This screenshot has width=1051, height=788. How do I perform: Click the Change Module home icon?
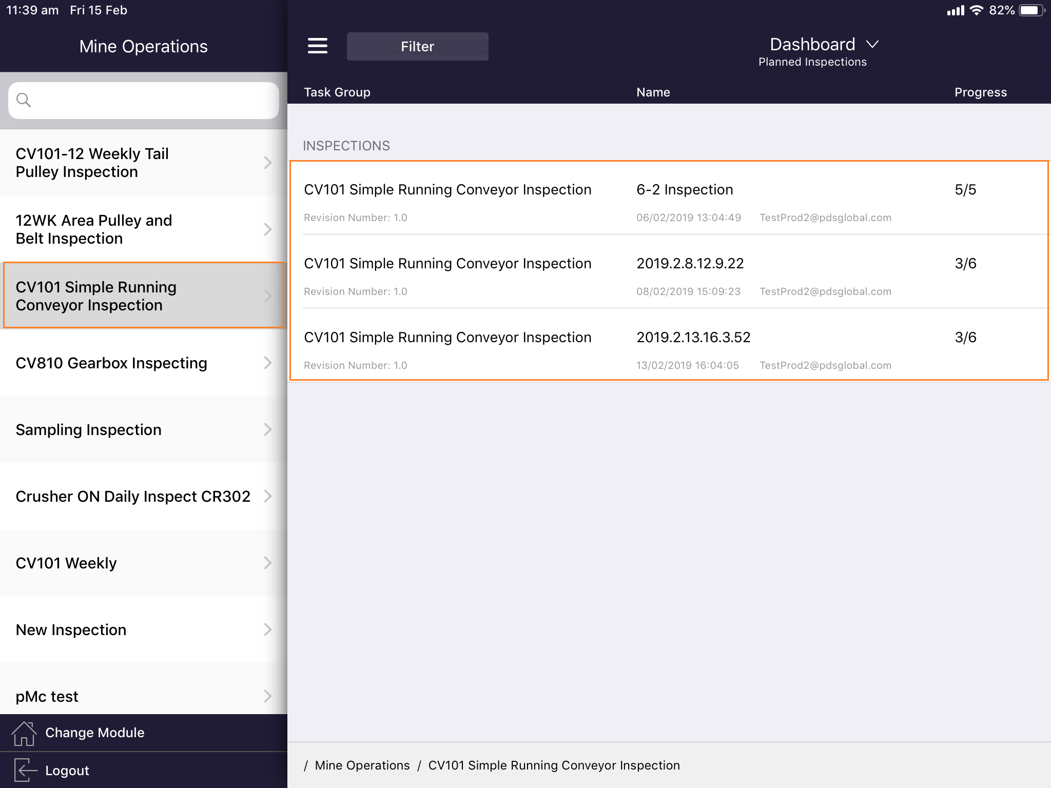pyautogui.click(x=24, y=733)
